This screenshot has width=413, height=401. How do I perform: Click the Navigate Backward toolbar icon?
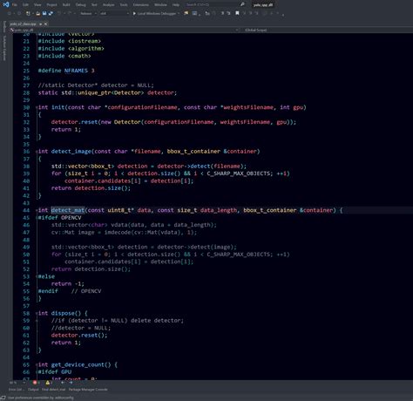10,13
